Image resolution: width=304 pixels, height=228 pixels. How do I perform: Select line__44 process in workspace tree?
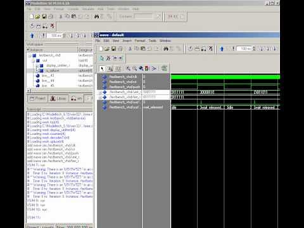coord(47,80)
